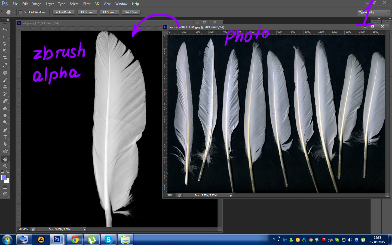The height and width of the screenshot is (245, 392).
Task: Open the Select menu
Action: coord(74,4)
